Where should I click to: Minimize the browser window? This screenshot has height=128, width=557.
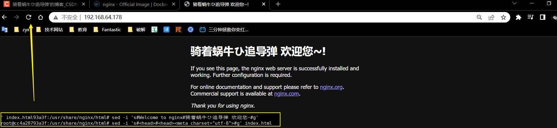click(532, 3)
